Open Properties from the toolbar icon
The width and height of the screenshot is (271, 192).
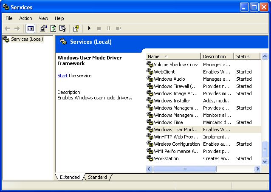click(x=43, y=28)
